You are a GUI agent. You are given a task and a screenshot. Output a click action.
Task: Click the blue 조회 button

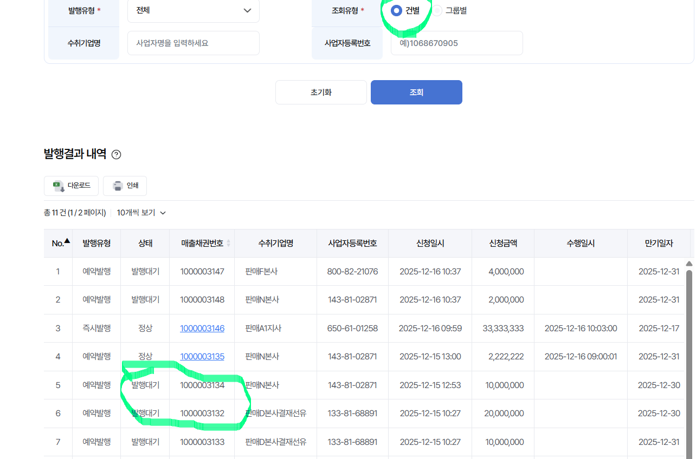(x=416, y=92)
